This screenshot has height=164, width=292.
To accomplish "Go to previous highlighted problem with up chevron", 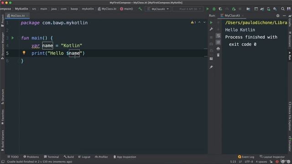I will tap(199, 22).
